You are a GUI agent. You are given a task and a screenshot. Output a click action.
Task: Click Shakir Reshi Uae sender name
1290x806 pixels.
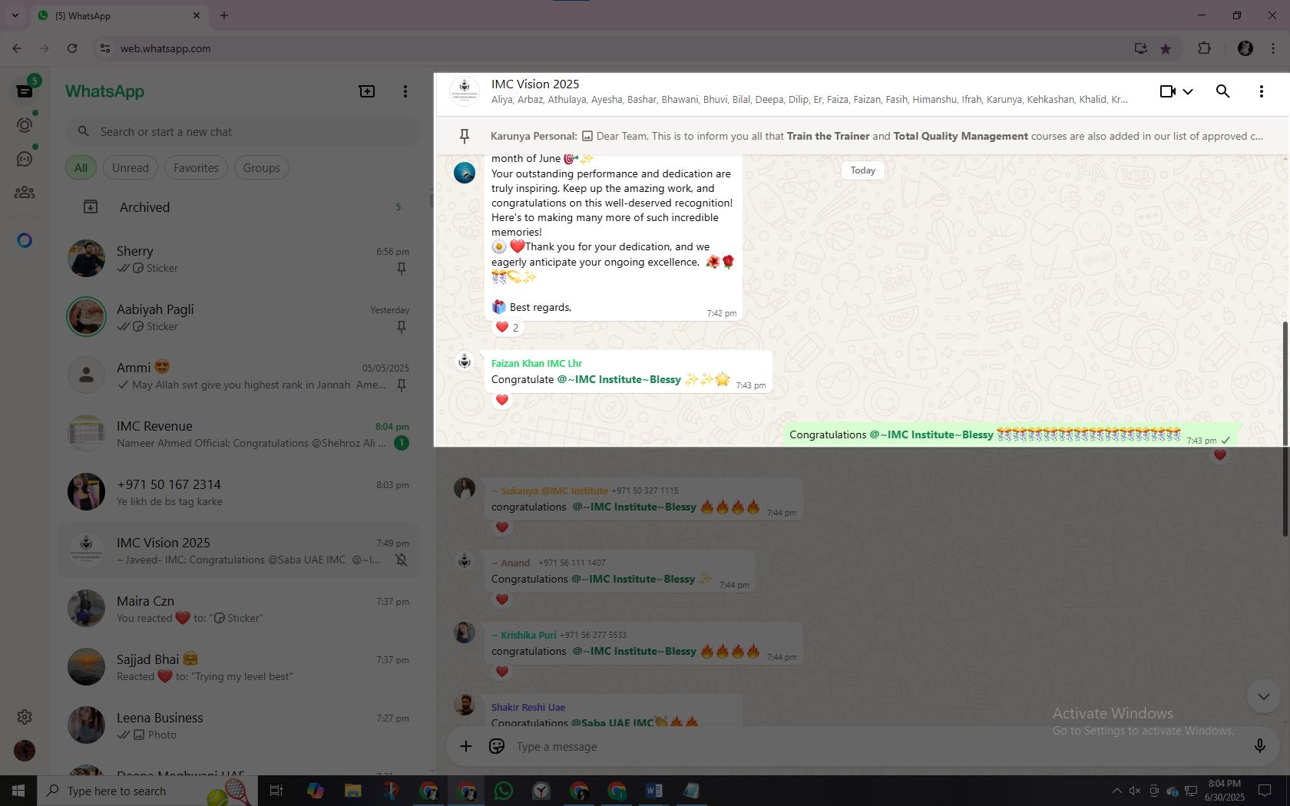[528, 707]
